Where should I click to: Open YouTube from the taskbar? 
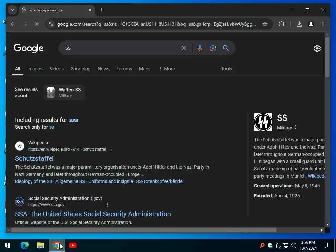pyautogui.click(x=73, y=245)
